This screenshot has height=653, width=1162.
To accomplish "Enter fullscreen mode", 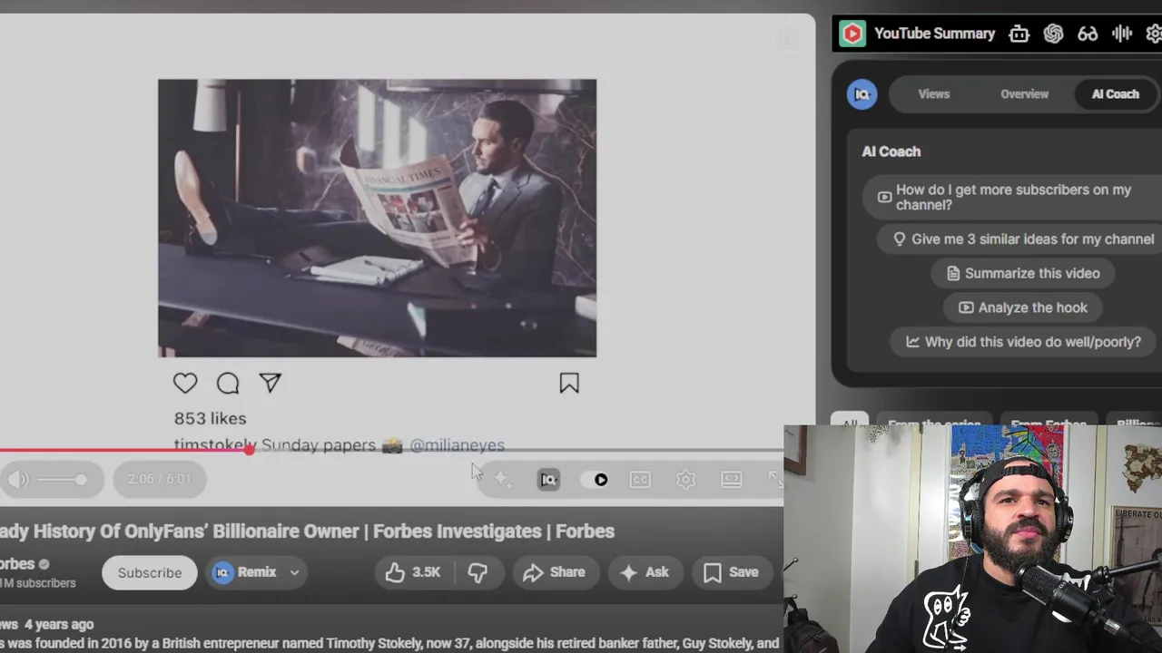I will click(774, 480).
